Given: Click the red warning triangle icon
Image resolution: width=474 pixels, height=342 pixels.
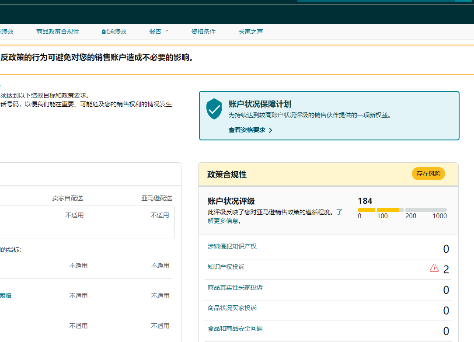Looking at the screenshot, I should tap(434, 268).
